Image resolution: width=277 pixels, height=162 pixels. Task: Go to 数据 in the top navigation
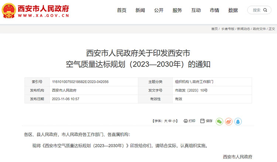click(x=233, y=10)
